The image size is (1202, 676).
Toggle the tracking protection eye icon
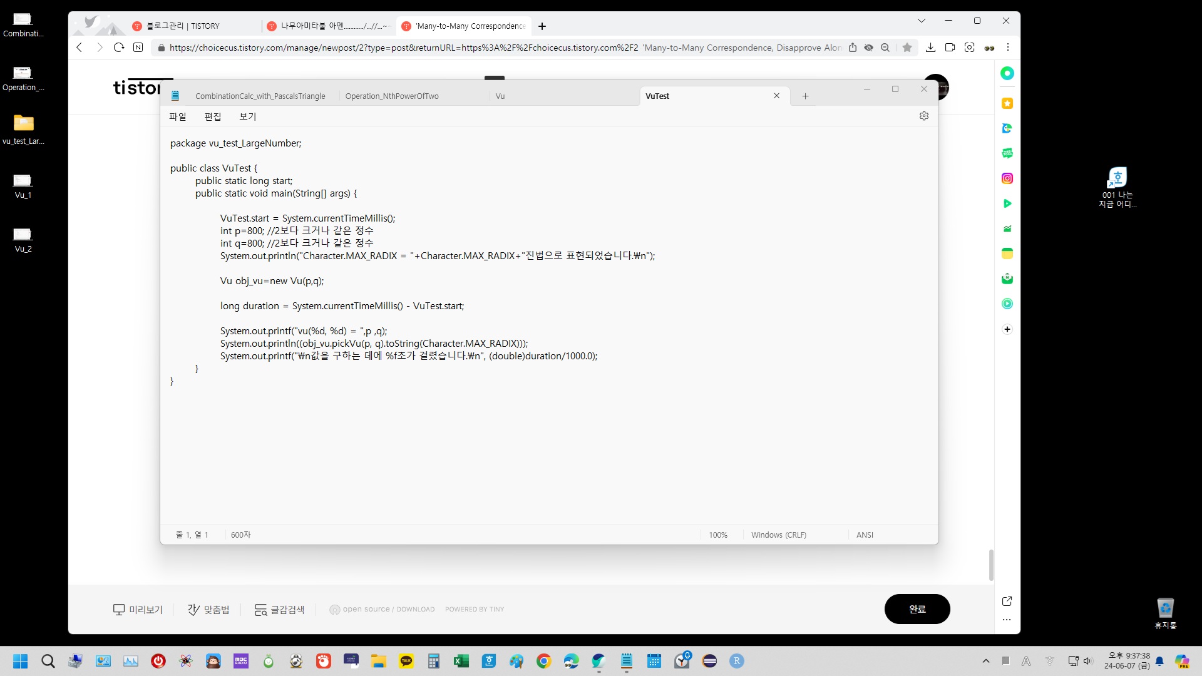tap(868, 48)
